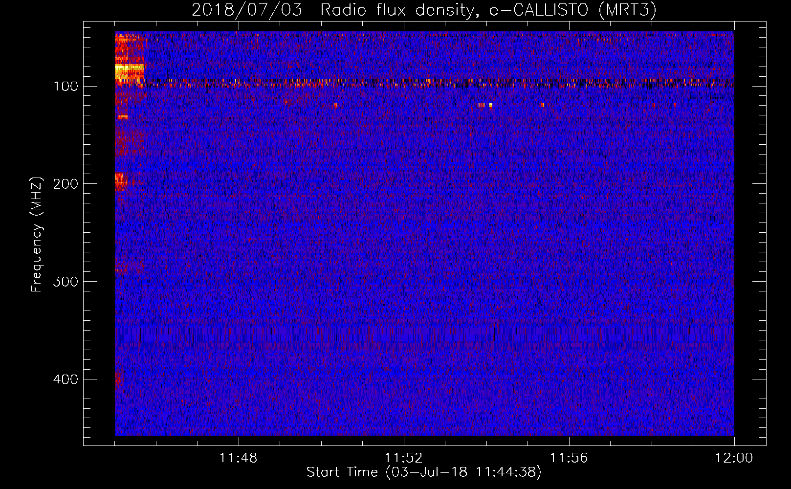
Task: Select the 400 frequency axis label
Action: click(x=65, y=379)
